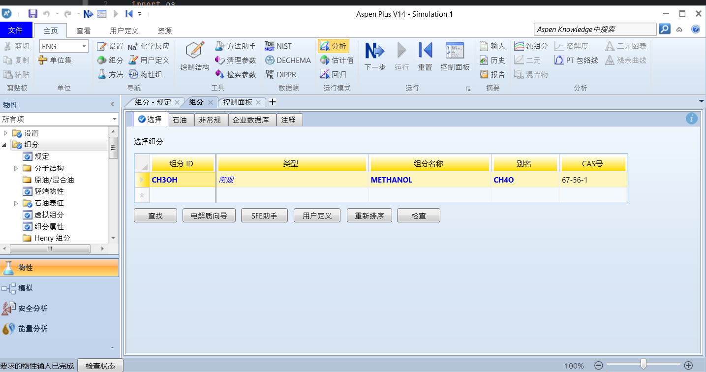The height and width of the screenshot is (372, 706).
Task: Click the 查找 button
Action: [155, 216]
